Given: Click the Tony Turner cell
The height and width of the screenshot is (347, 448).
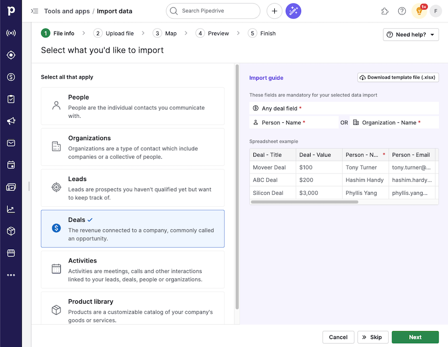Looking at the screenshot, I should 365,168.
